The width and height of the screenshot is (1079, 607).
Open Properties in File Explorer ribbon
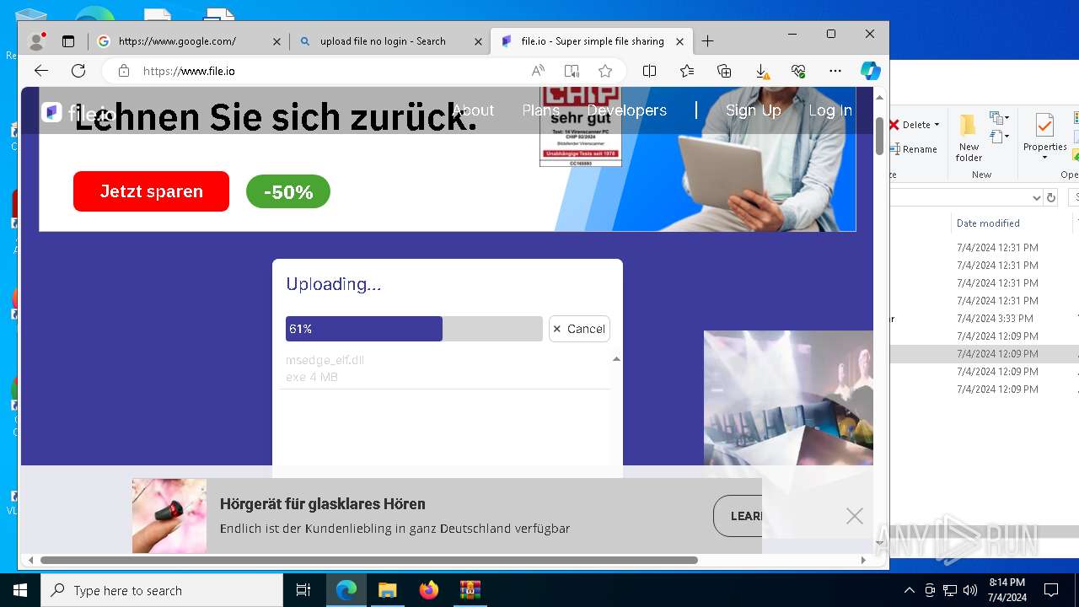1044,137
